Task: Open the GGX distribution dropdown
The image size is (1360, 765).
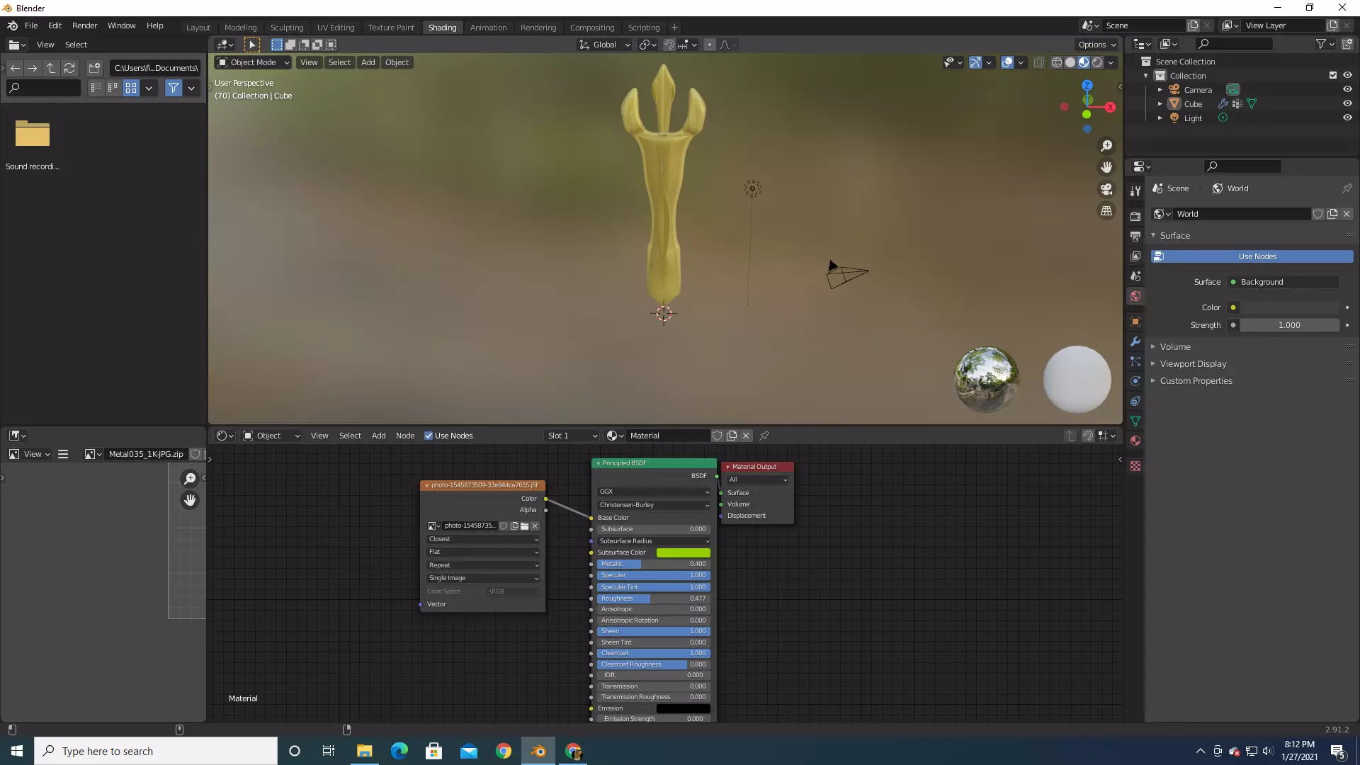Action: [x=653, y=492]
